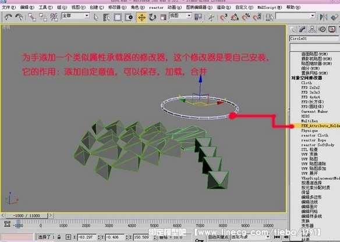Select the Select Object arrow tool
Screen dimensions: 340x242
(x=95, y=17)
